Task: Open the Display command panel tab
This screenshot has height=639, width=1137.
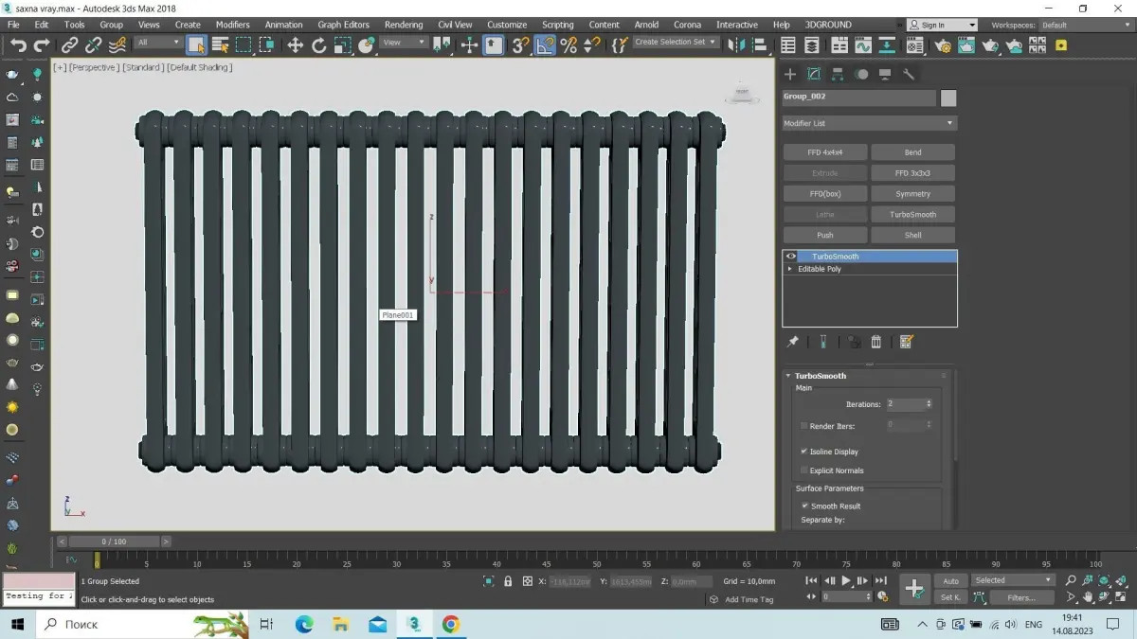Action: coord(885,74)
